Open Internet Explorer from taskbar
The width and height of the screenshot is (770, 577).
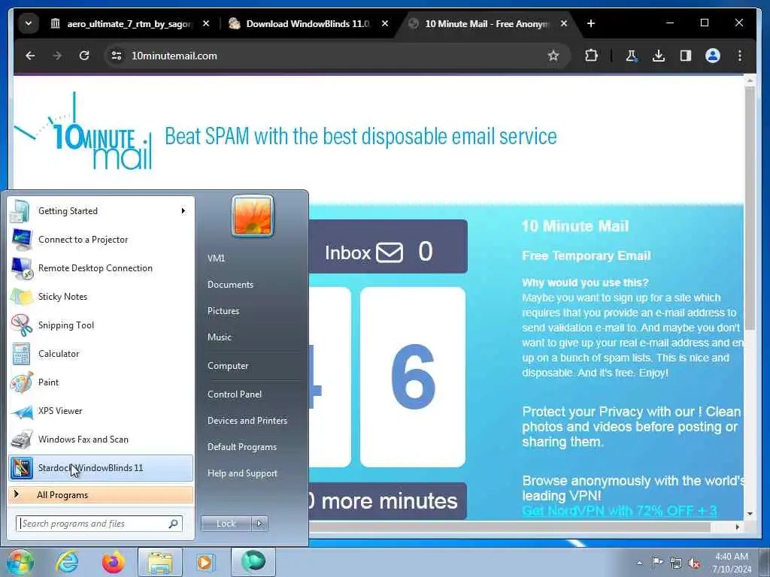[67, 562]
